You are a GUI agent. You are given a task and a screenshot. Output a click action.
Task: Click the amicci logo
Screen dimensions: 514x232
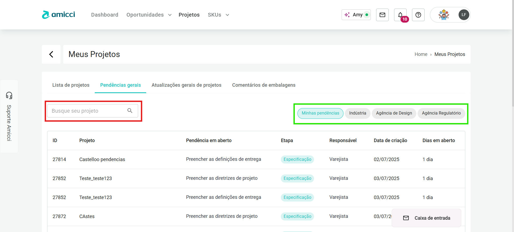point(58,15)
